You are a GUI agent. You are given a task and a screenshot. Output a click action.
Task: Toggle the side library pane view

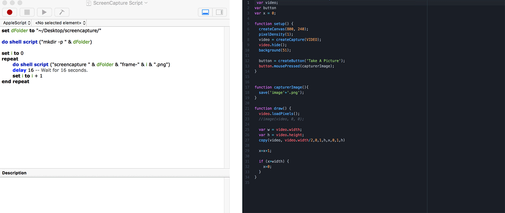point(220,12)
